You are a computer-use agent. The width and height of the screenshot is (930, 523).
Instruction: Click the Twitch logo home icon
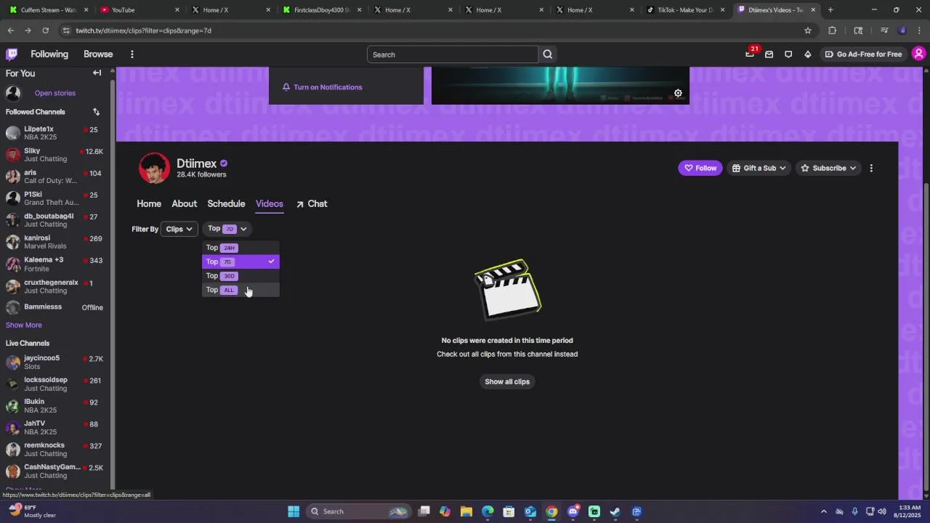pyautogui.click(x=12, y=54)
